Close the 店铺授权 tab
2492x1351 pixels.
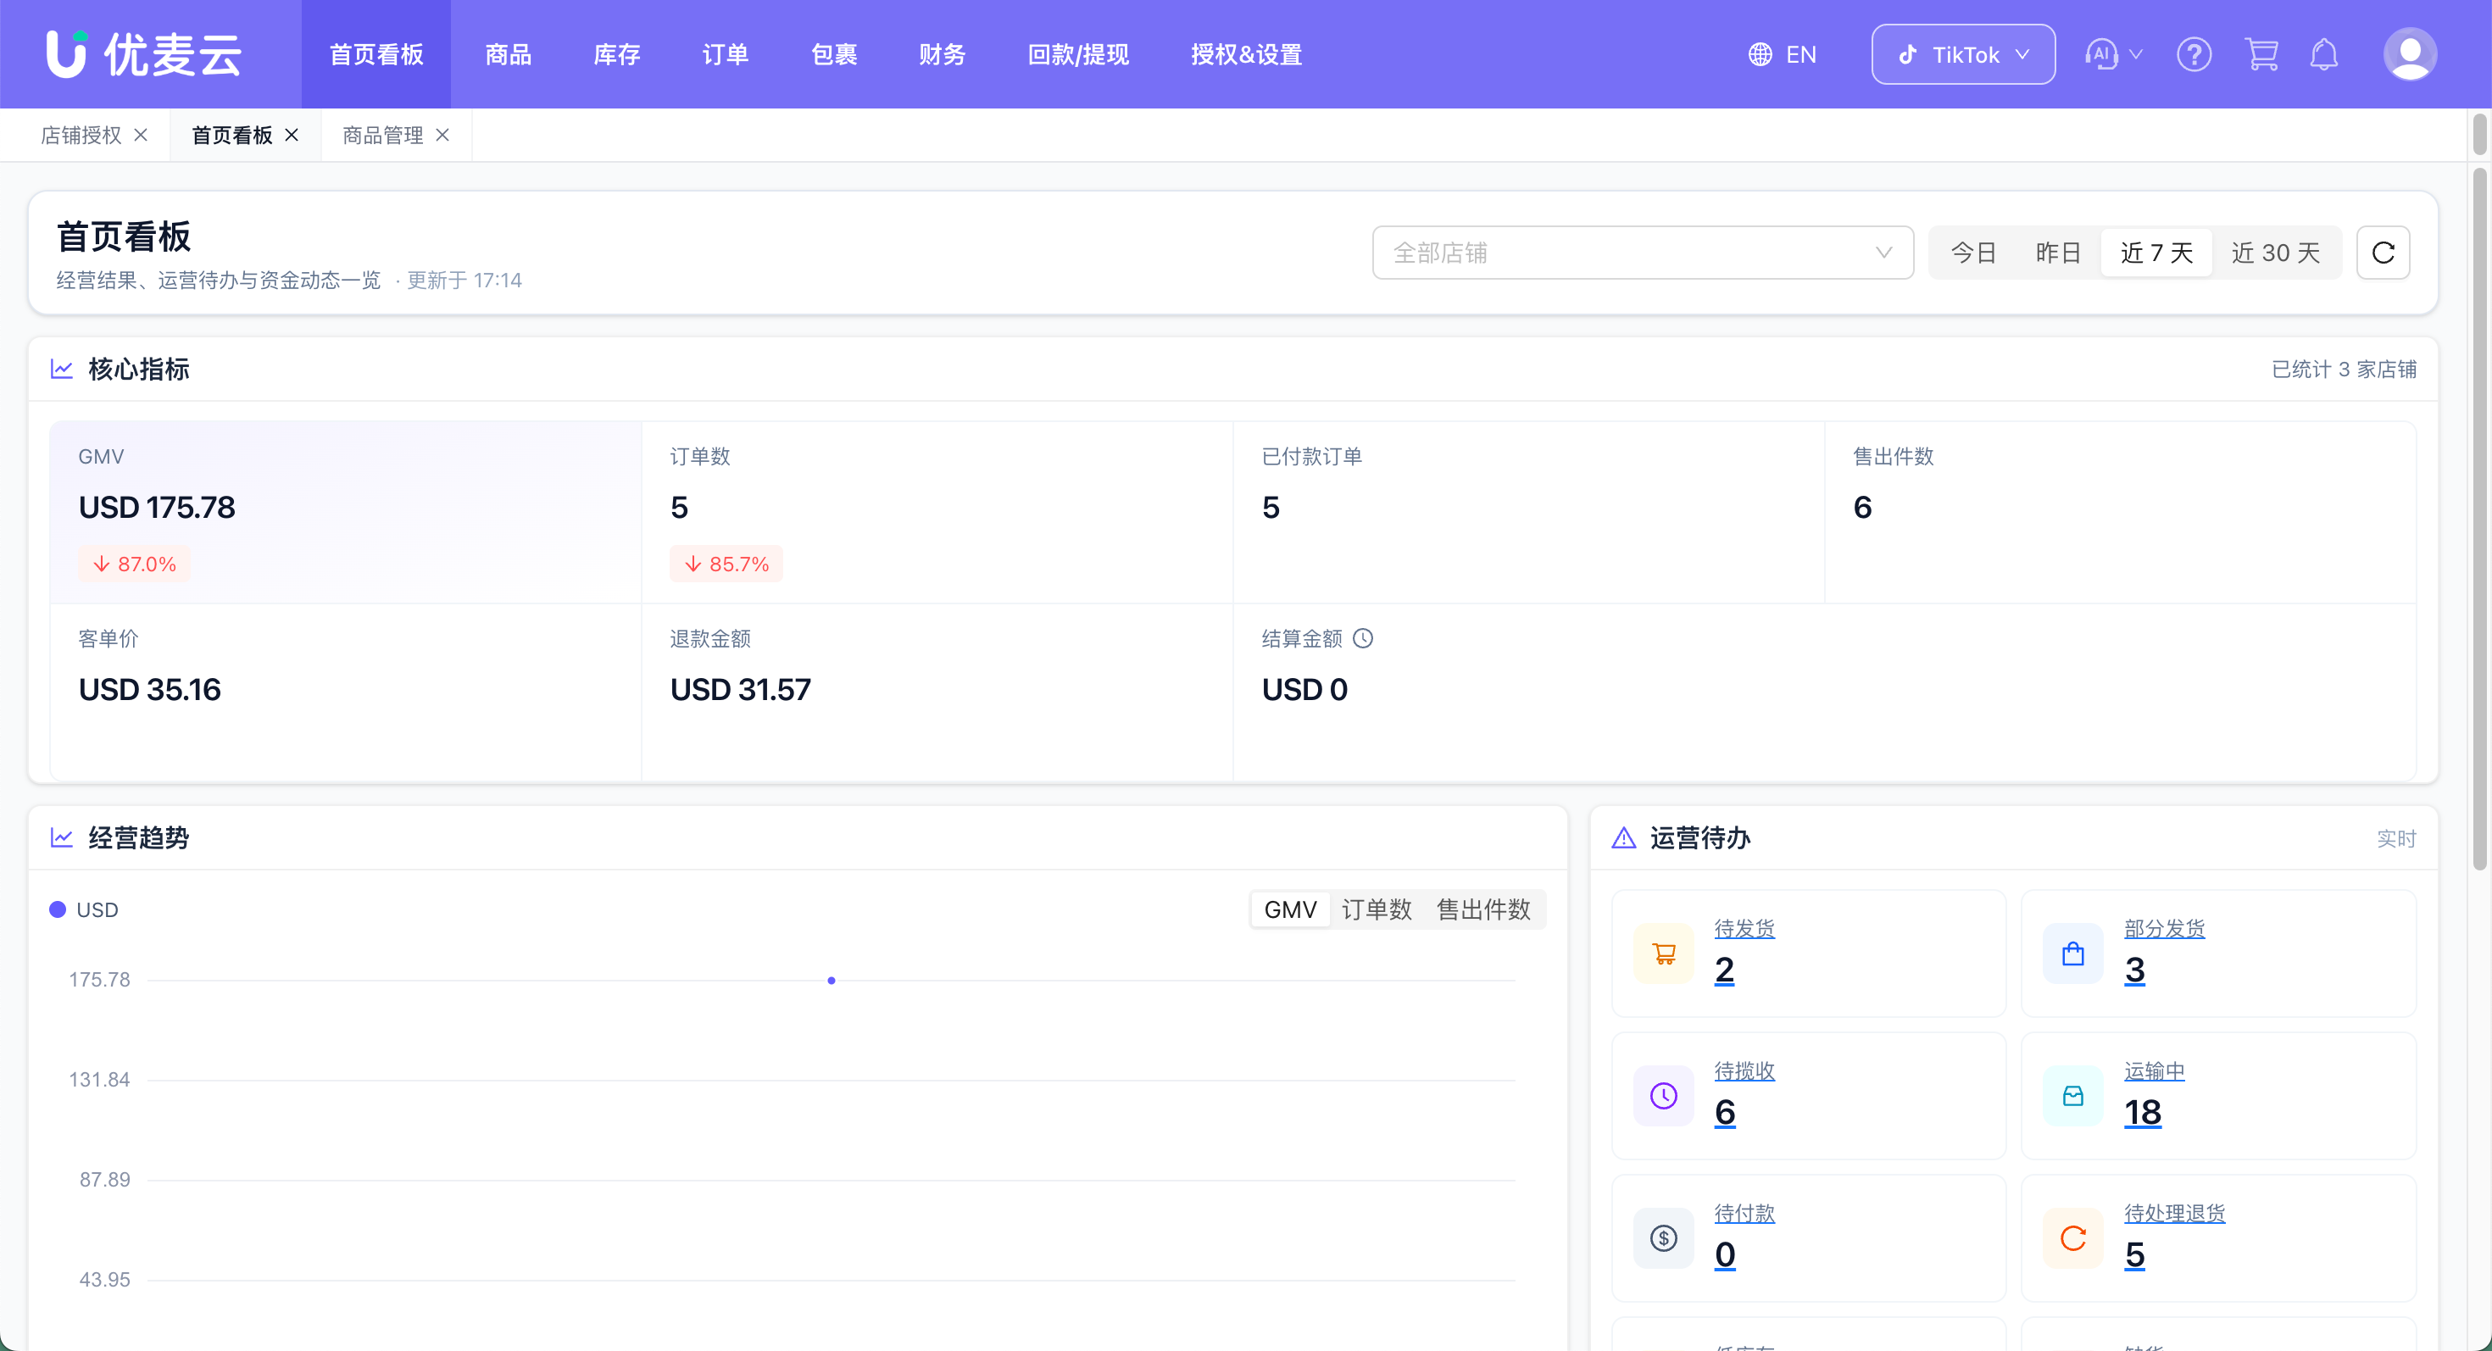[x=142, y=136]
